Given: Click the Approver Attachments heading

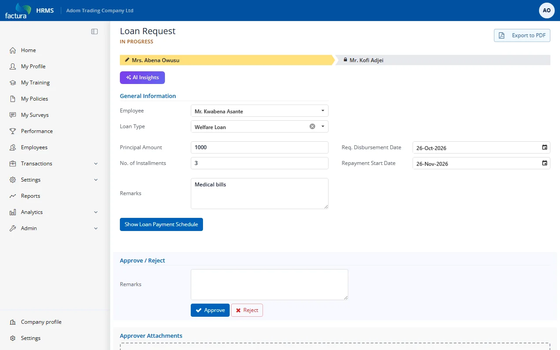Looking at the screenshot, I should click(x=151, y=336).
